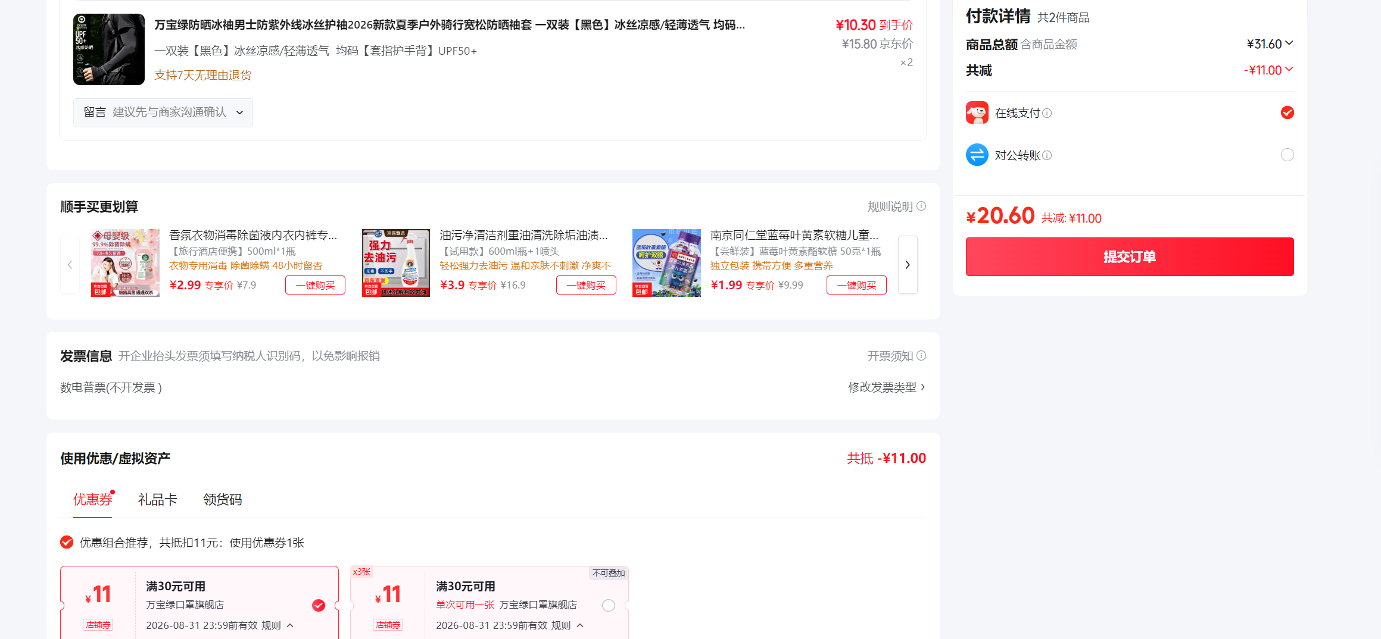Click the sun-sleeve product thumbnail
The width and height of the screenshot is (1381, 639).
coord(109,49)
